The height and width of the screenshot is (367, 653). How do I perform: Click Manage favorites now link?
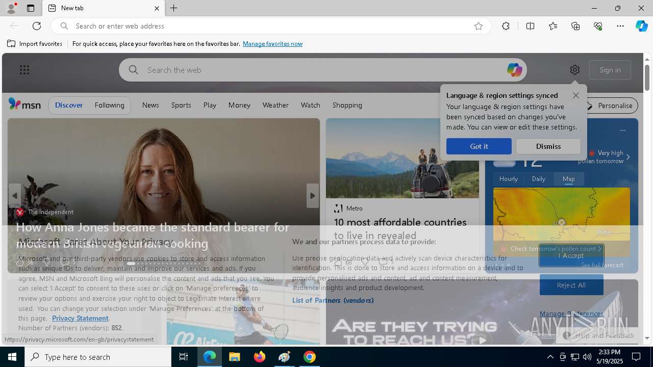(272, 44)
